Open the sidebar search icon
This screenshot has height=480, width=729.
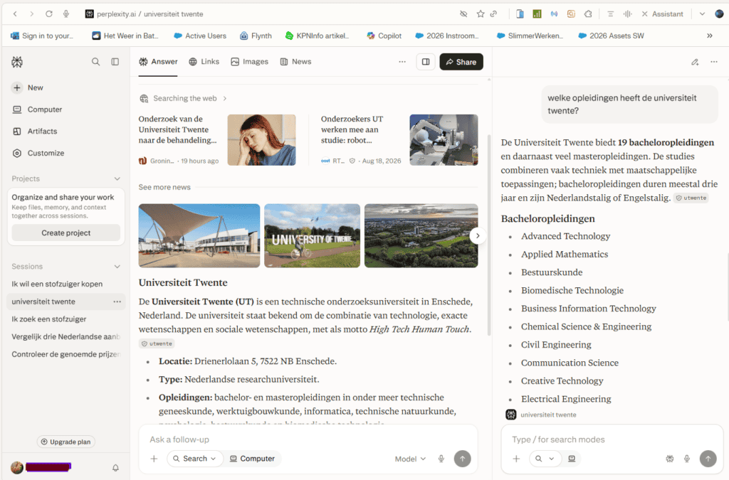96,62
